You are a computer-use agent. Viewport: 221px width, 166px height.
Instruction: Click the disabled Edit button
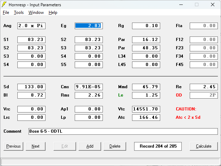pos(65,146)
